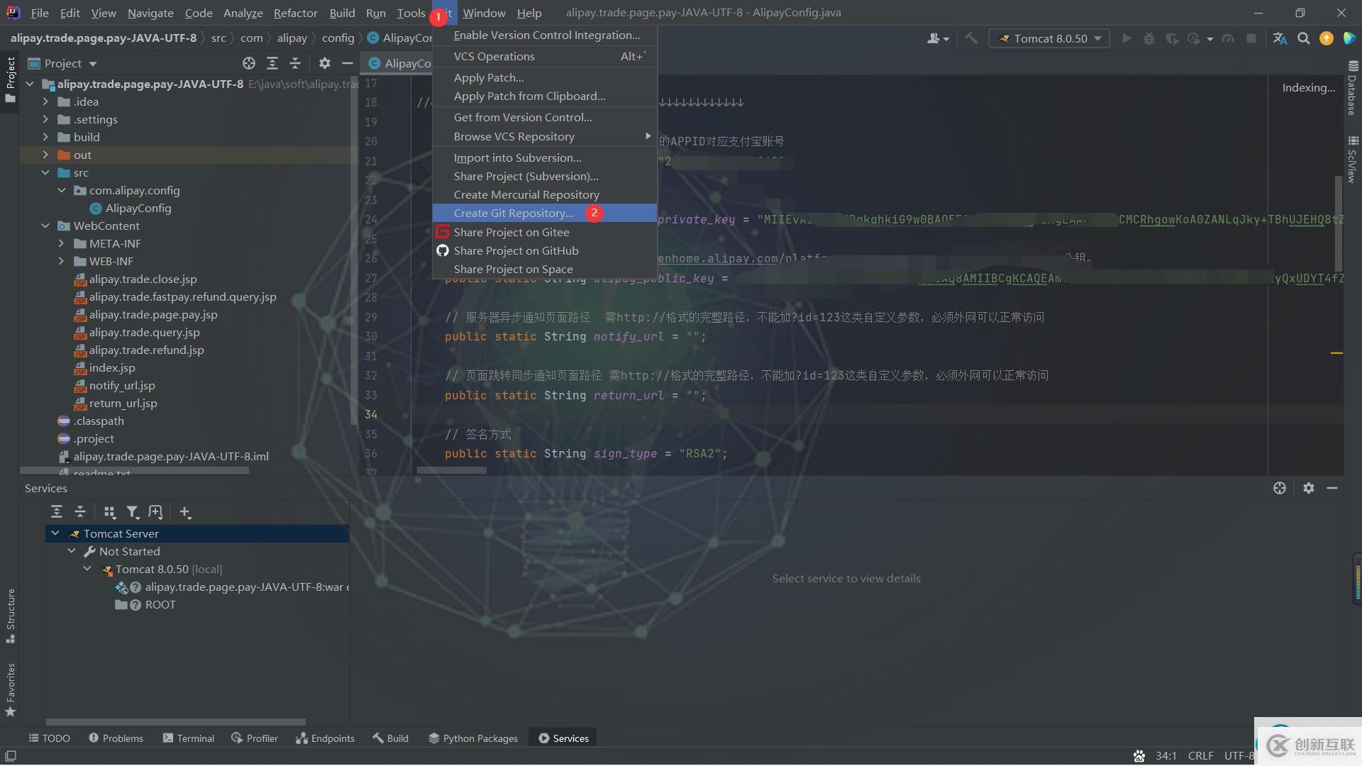1362x766 pixels.
Task: Open Search Everywhere magnifier icon
Action: coord(1304,38)
